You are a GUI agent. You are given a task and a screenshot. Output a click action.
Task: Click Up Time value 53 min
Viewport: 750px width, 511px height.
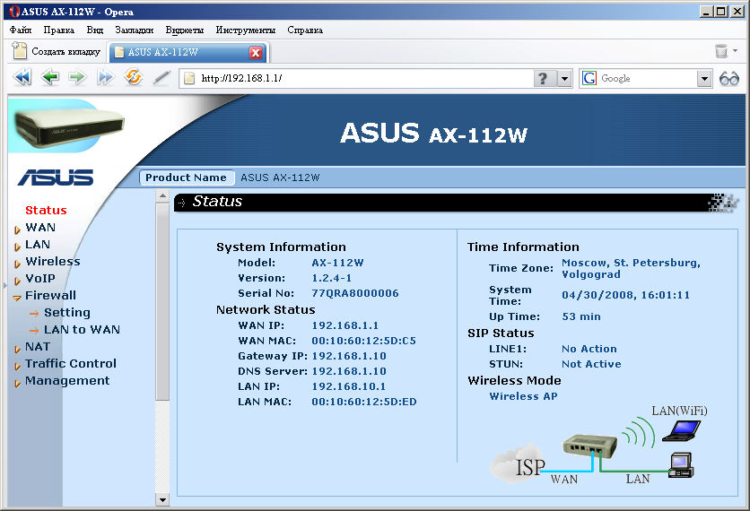(x=581, y=316)
